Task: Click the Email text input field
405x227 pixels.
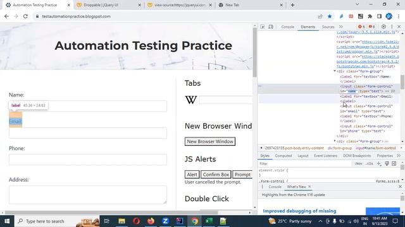Action: point(88,133)
